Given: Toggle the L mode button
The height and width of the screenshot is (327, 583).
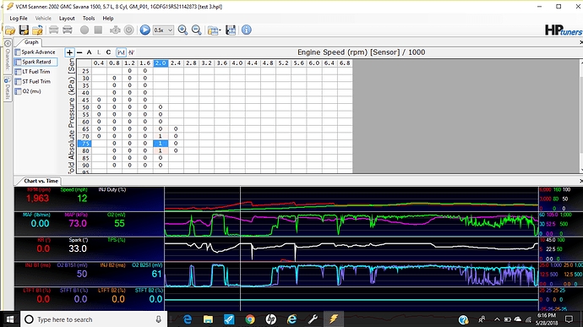Looking at the screenshot, I should [x=99, y=52].
